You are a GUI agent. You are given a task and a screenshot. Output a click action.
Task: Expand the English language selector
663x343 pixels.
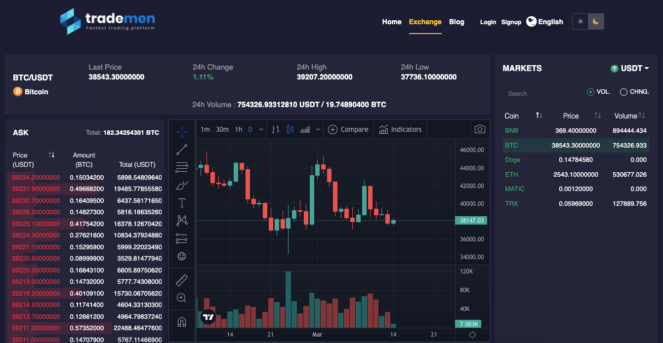(544, 22)
